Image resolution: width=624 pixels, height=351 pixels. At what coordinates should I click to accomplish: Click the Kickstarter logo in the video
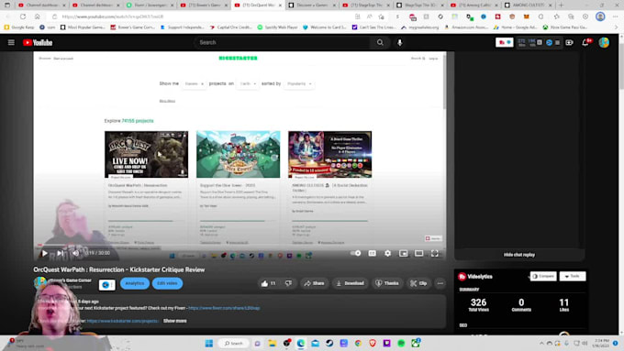tap(238, 58)
